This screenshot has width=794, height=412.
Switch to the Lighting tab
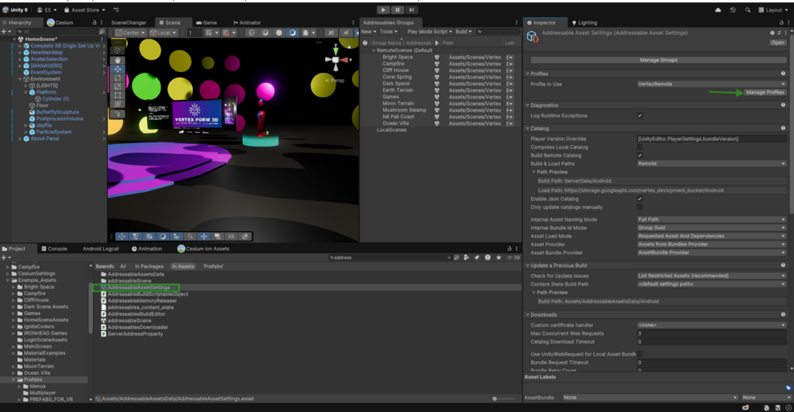(587, 23)
